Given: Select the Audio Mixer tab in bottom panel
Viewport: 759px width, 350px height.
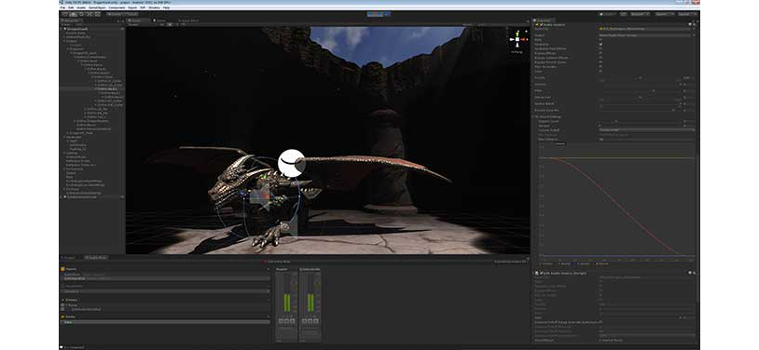Looking at the screenshot, I should 96,257.
